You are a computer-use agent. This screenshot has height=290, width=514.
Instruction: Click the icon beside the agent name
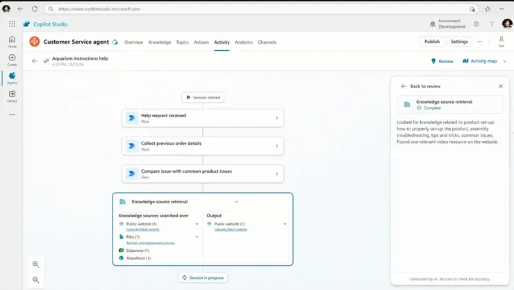115,42
